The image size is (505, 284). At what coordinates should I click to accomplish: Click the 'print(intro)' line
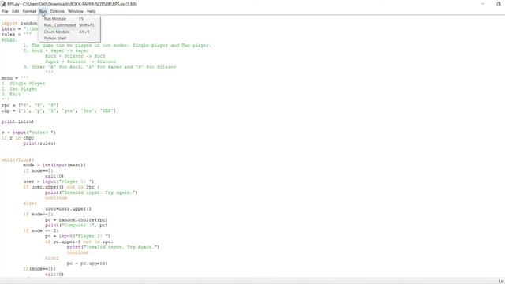pos(17,121)
